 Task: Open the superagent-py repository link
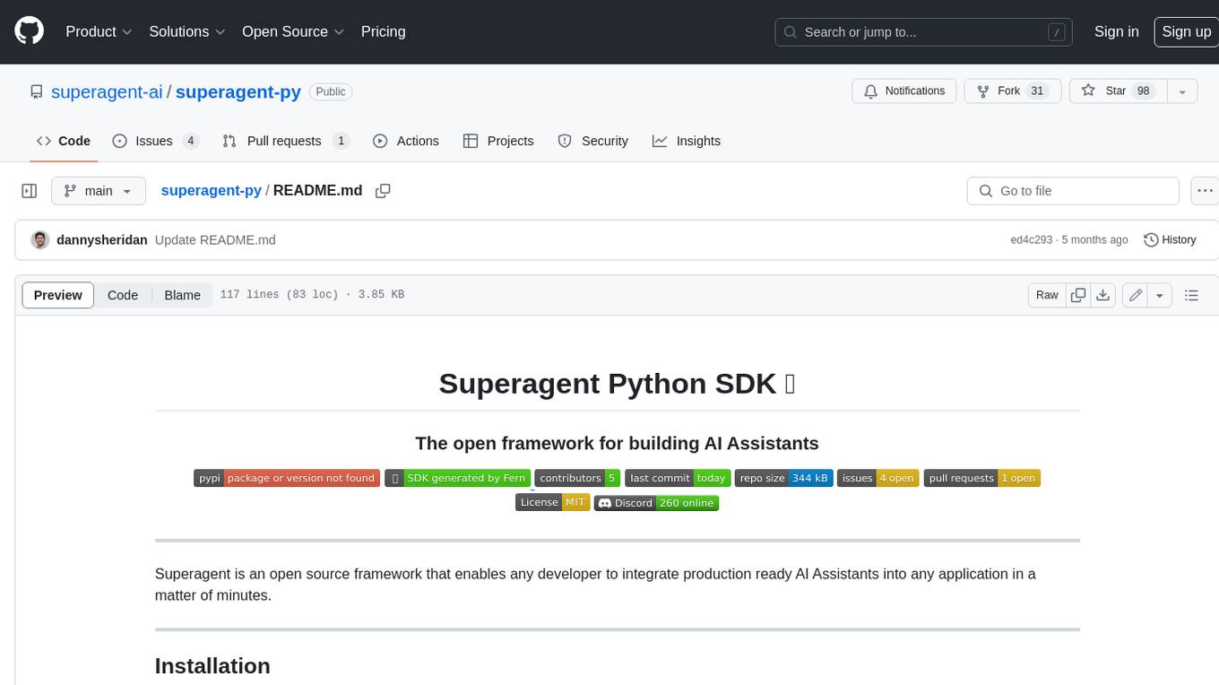238,91
